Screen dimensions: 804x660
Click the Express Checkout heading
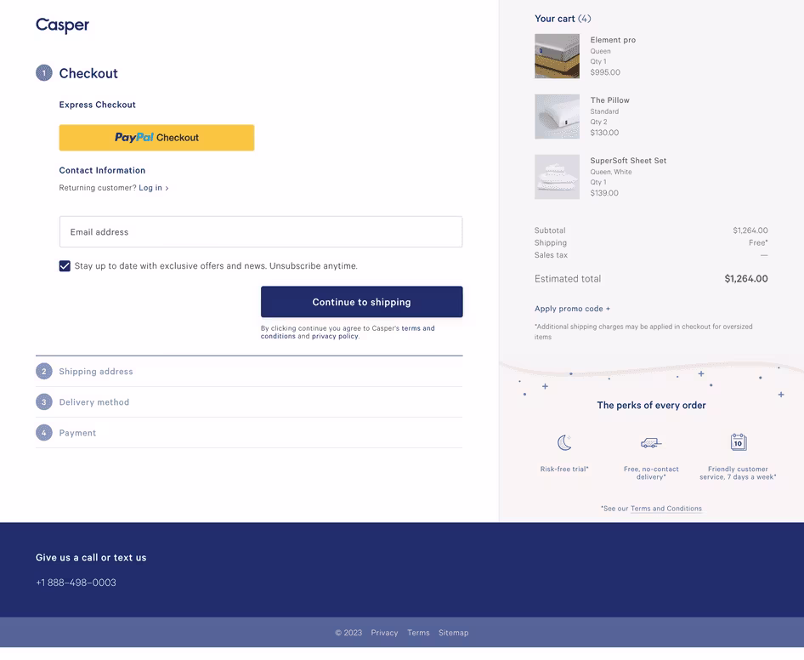click(98, 105)
